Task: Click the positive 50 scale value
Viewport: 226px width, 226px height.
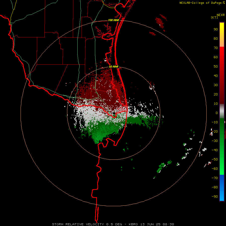Action: tap(216, 67)
